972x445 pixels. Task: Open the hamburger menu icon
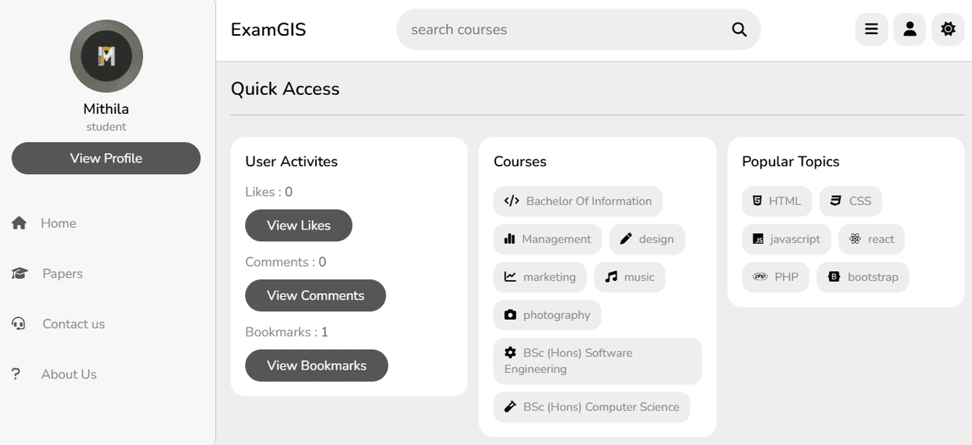(x=872, y=30)
